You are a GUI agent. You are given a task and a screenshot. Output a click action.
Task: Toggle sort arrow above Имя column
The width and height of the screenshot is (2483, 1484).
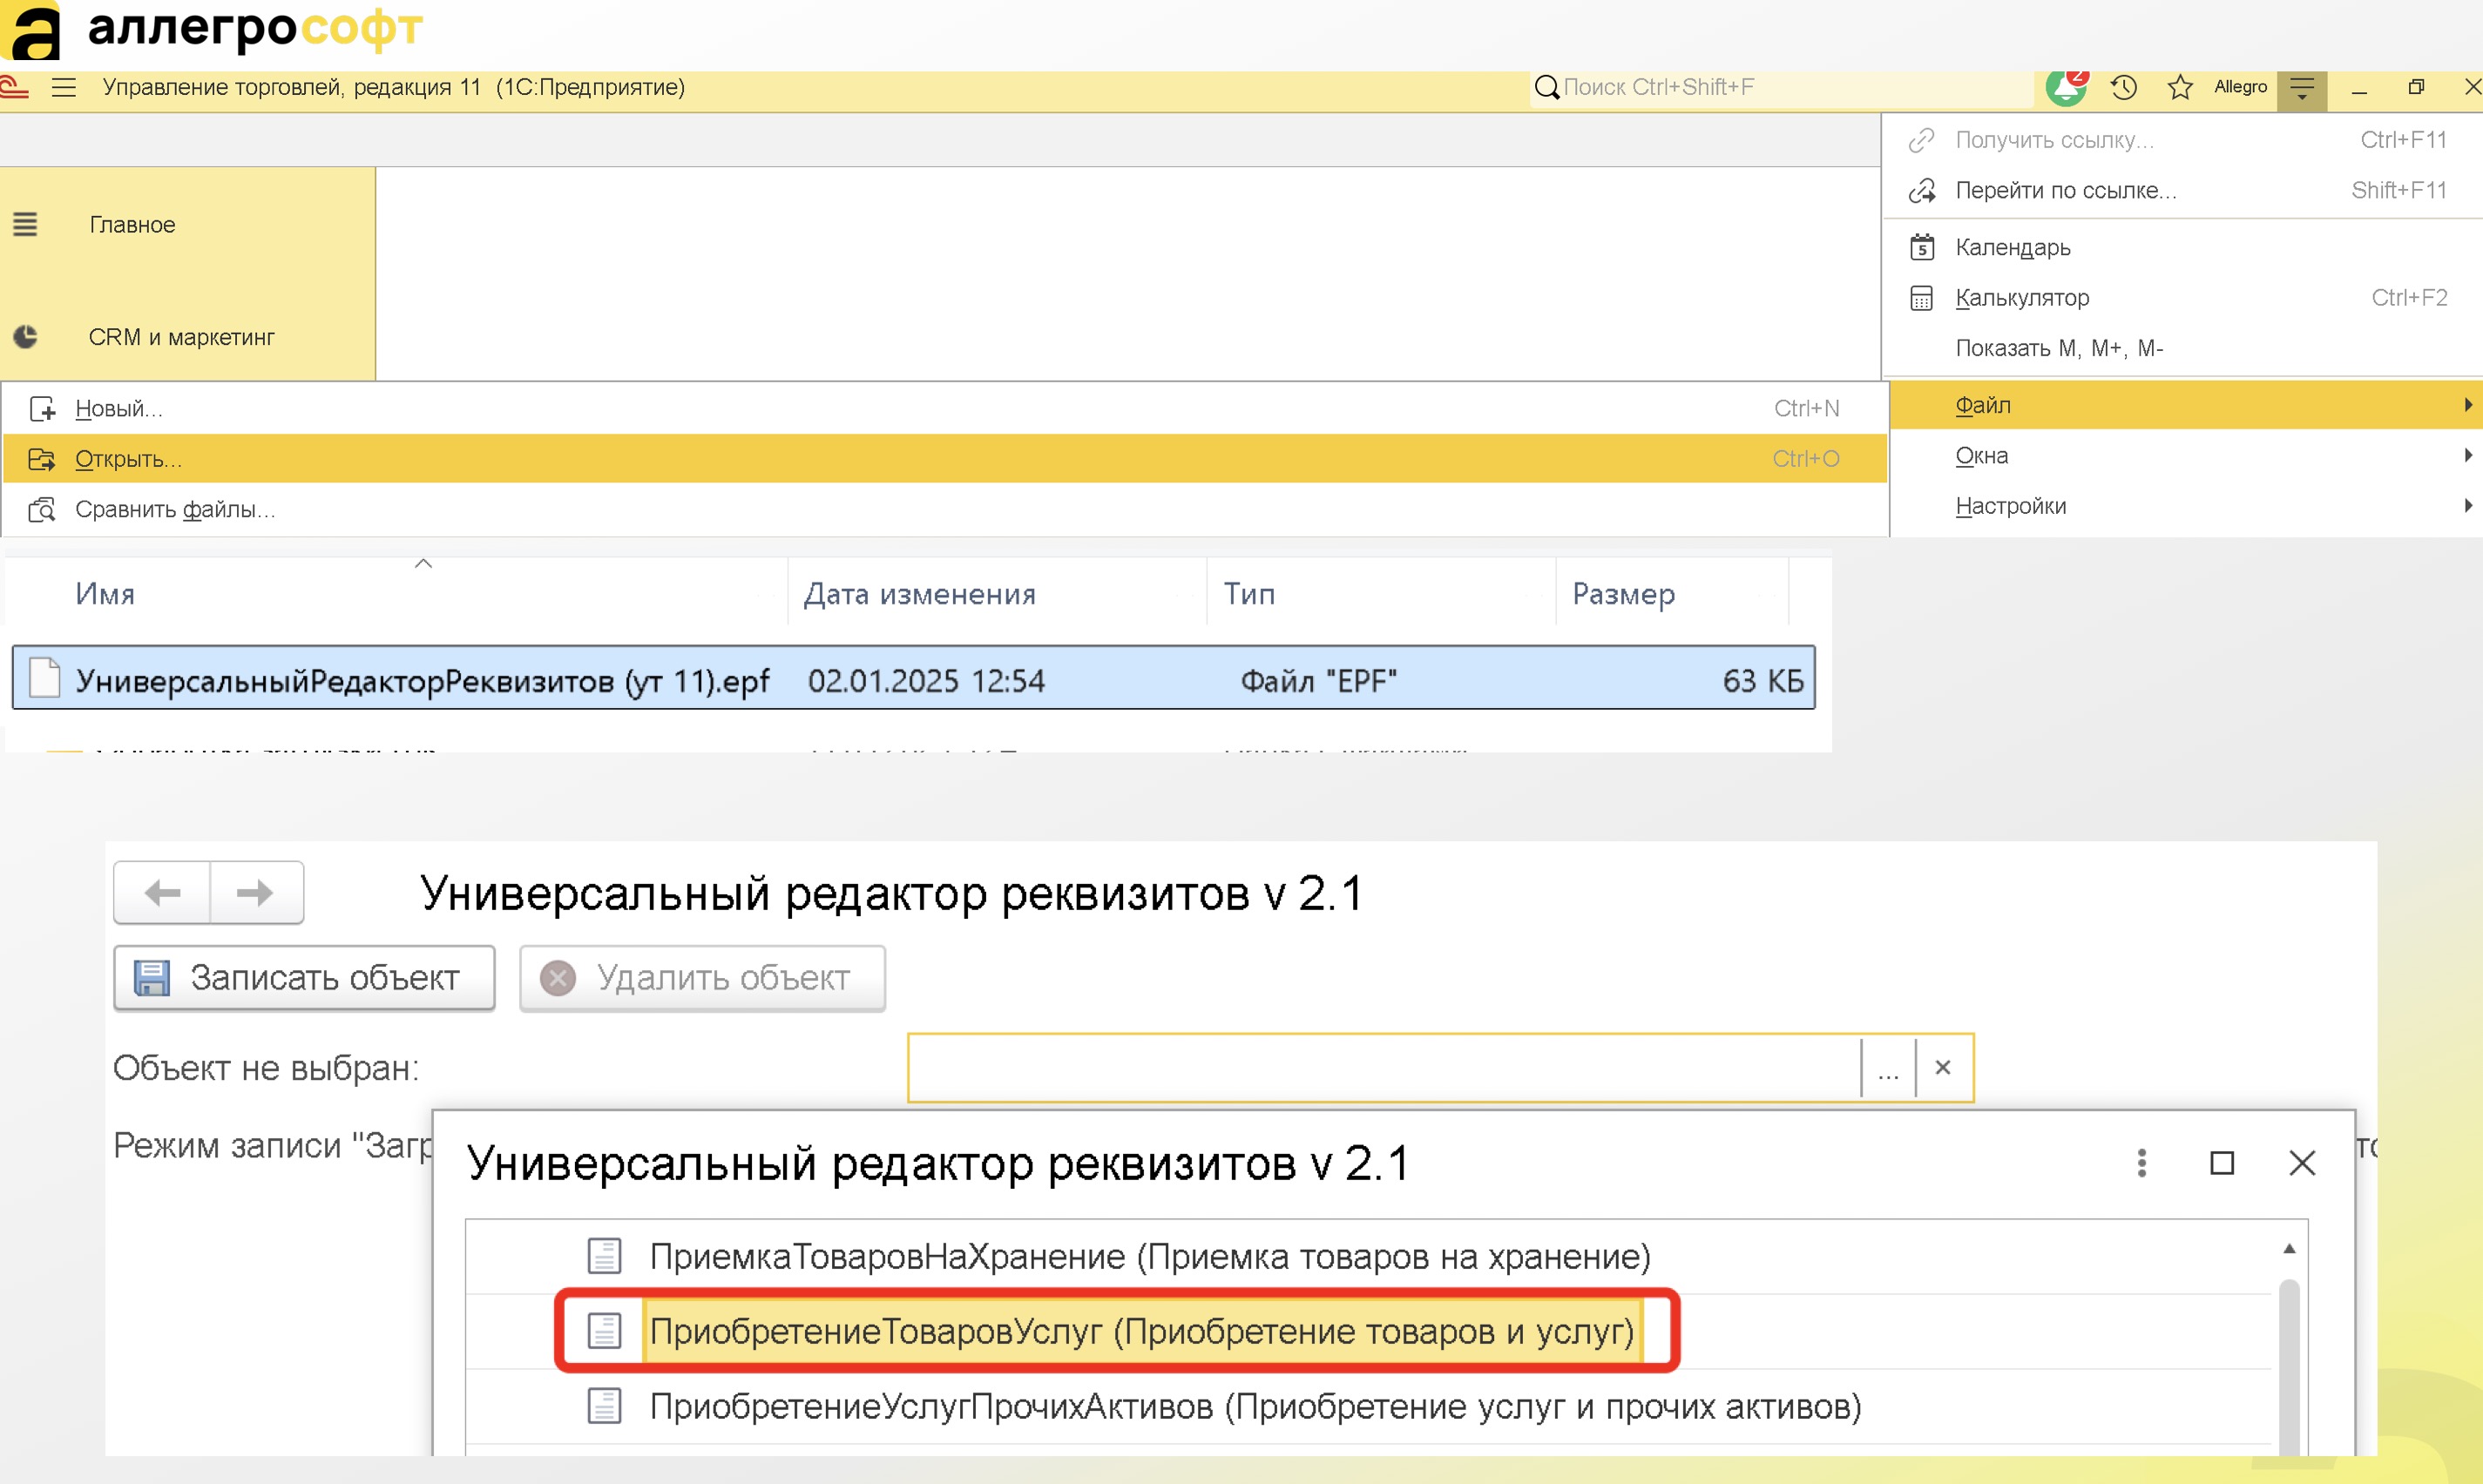click(x=423, y=564)
